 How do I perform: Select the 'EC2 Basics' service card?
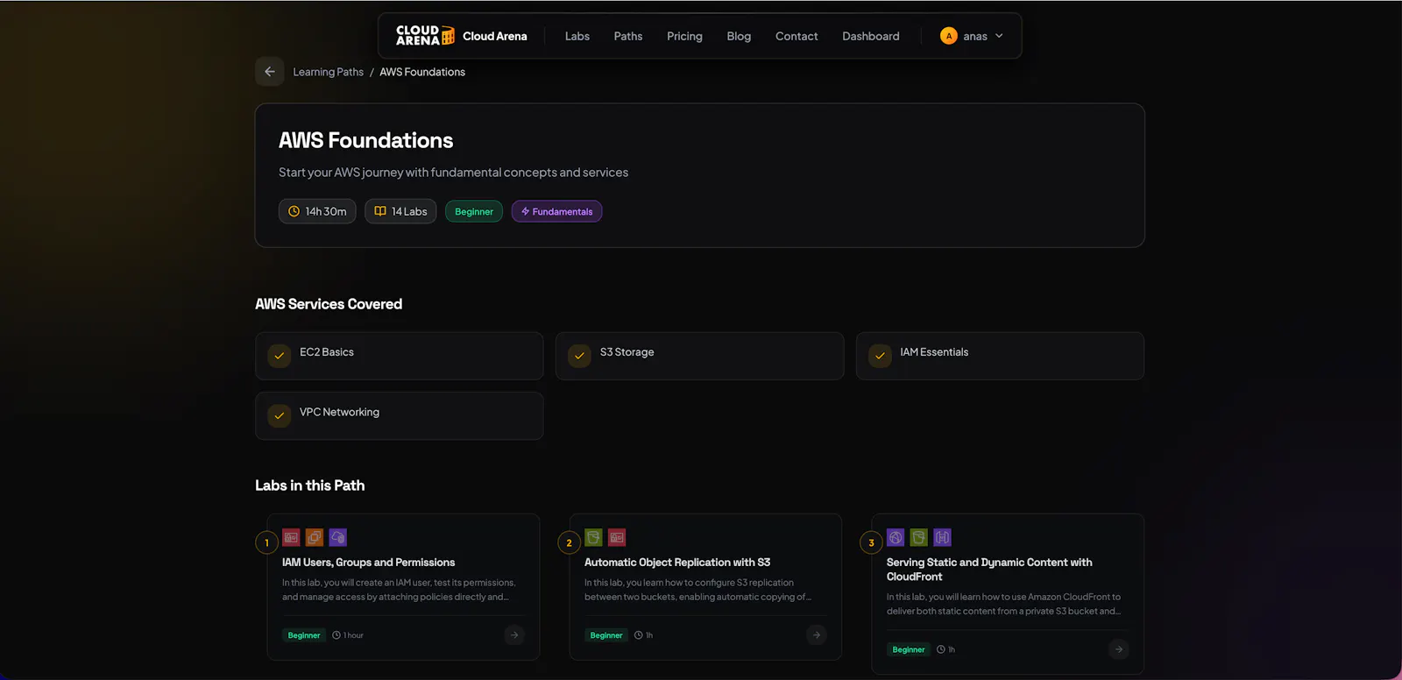tap(400, 356)
